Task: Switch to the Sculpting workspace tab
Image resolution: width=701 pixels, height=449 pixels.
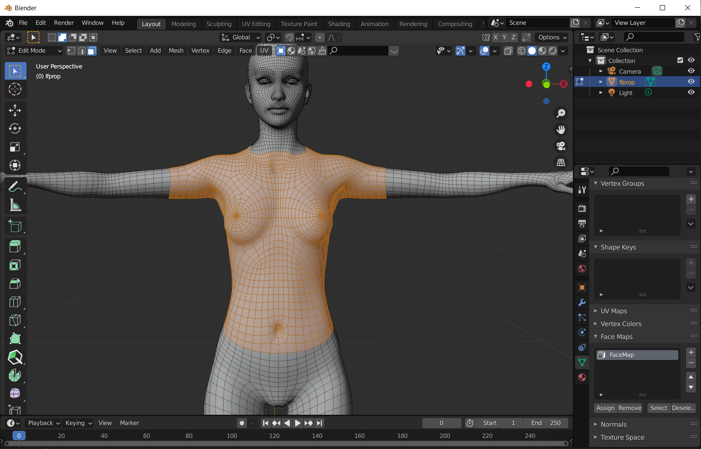Action: click(219, 24)
